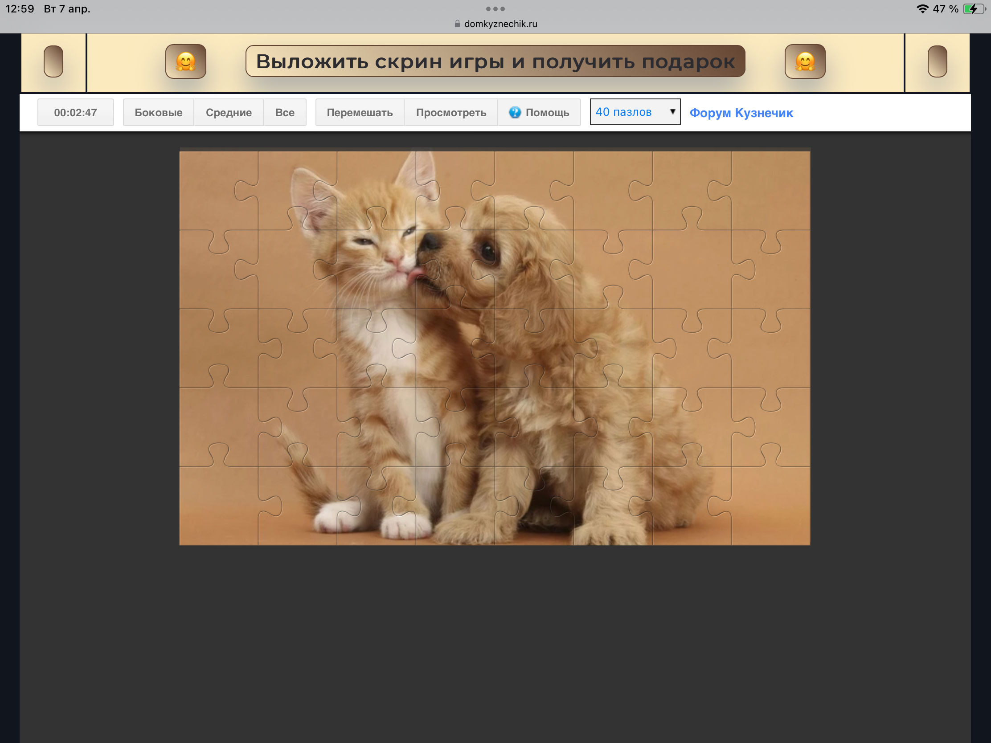Tap the lock icon beside domkyznechik.ru
Image resolution: width=991 pixels, height=743 pixels.
pos(457,24)
